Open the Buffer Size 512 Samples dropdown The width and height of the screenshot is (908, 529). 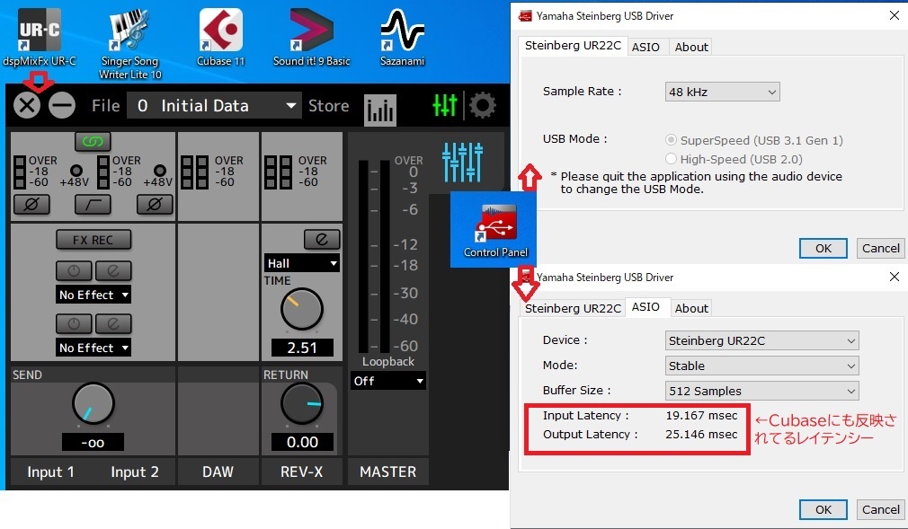click(x=761, y=391)
